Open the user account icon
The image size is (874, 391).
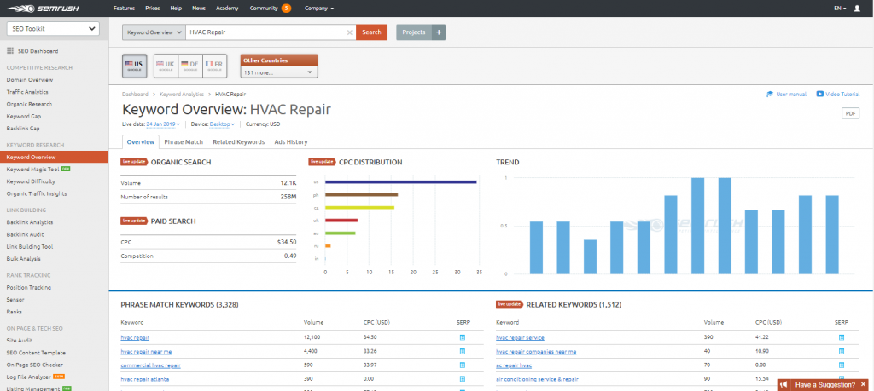coord(857,9)
